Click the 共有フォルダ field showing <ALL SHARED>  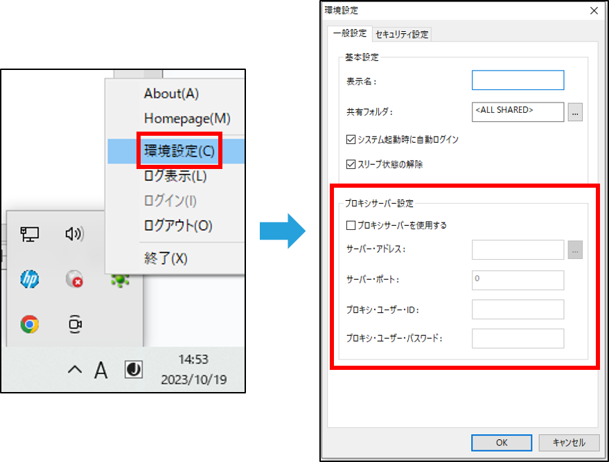(518, 112)
